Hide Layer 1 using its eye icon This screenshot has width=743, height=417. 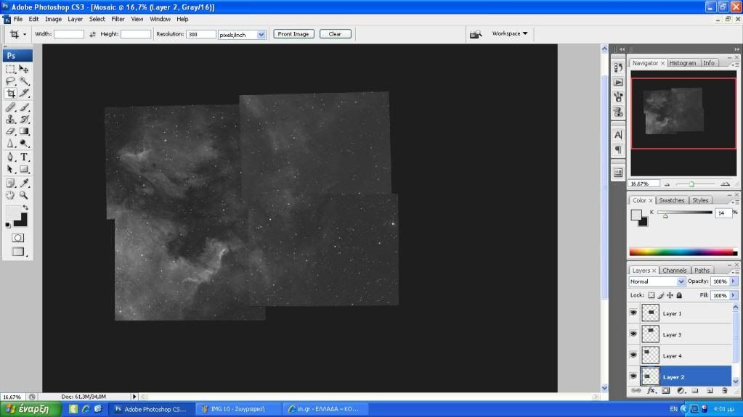coord(633,313)
